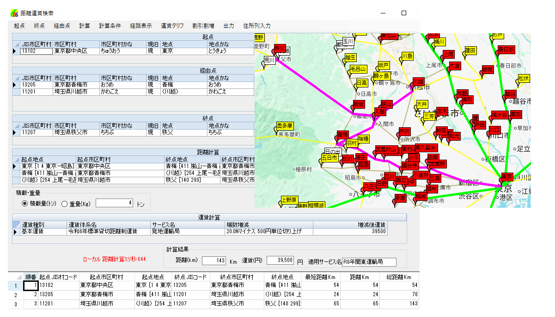Open the 経路表示 menu
The image size is (555, 317).
(x=141, y=26)
